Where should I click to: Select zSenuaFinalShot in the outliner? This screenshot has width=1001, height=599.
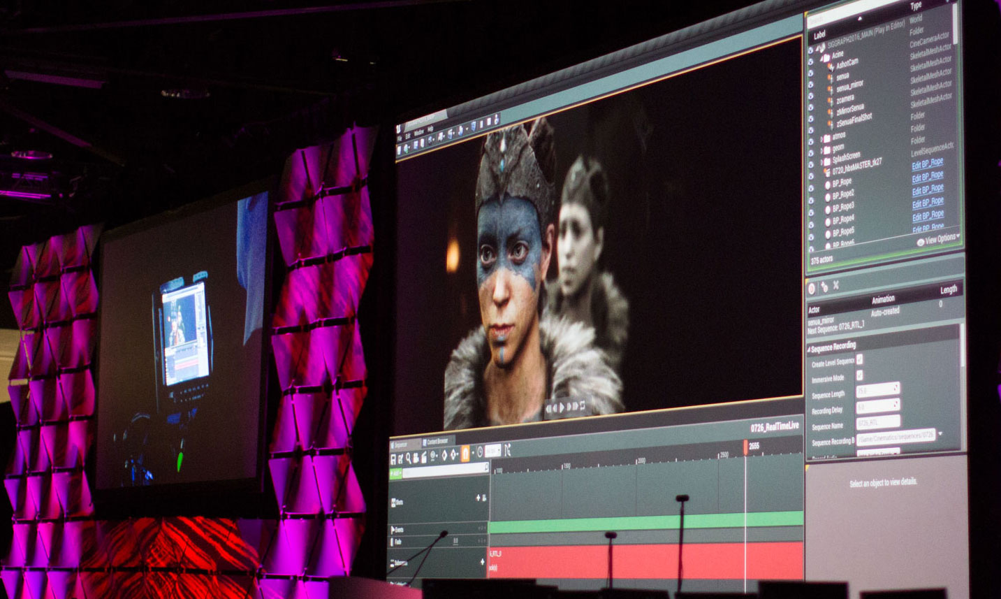coord(854,119)
